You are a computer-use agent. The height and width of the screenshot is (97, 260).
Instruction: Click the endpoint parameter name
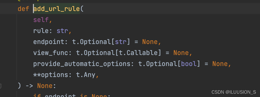pyautogui.click(x=49, y=42)
